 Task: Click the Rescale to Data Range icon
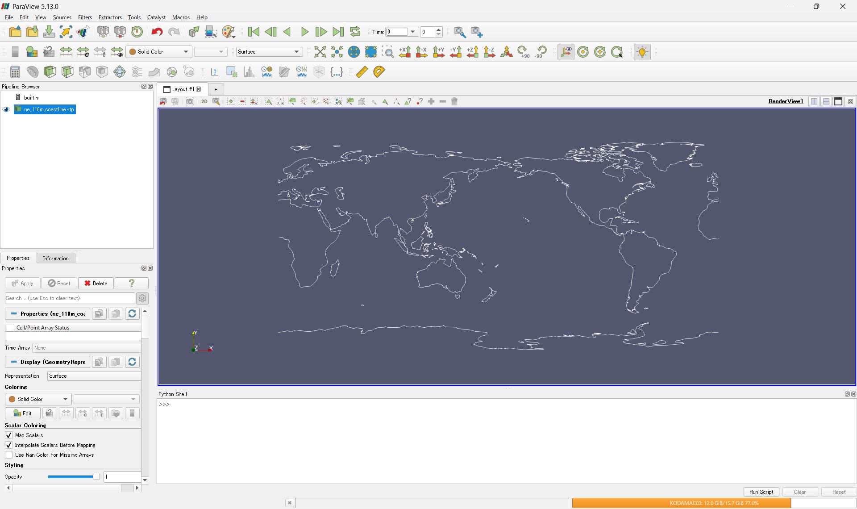click(66, 52)
